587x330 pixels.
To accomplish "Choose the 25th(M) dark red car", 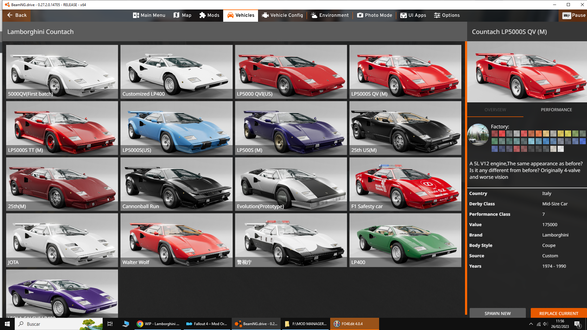I will coord(62,184).
